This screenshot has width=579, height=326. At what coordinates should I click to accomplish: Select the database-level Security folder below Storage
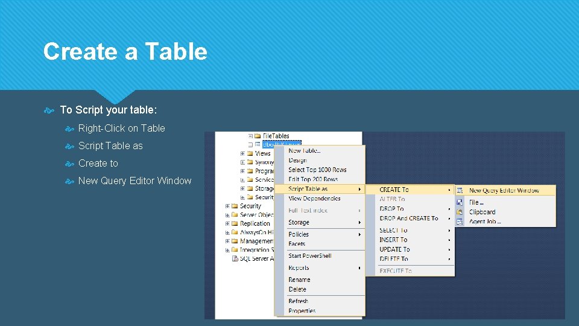(264, 197)
